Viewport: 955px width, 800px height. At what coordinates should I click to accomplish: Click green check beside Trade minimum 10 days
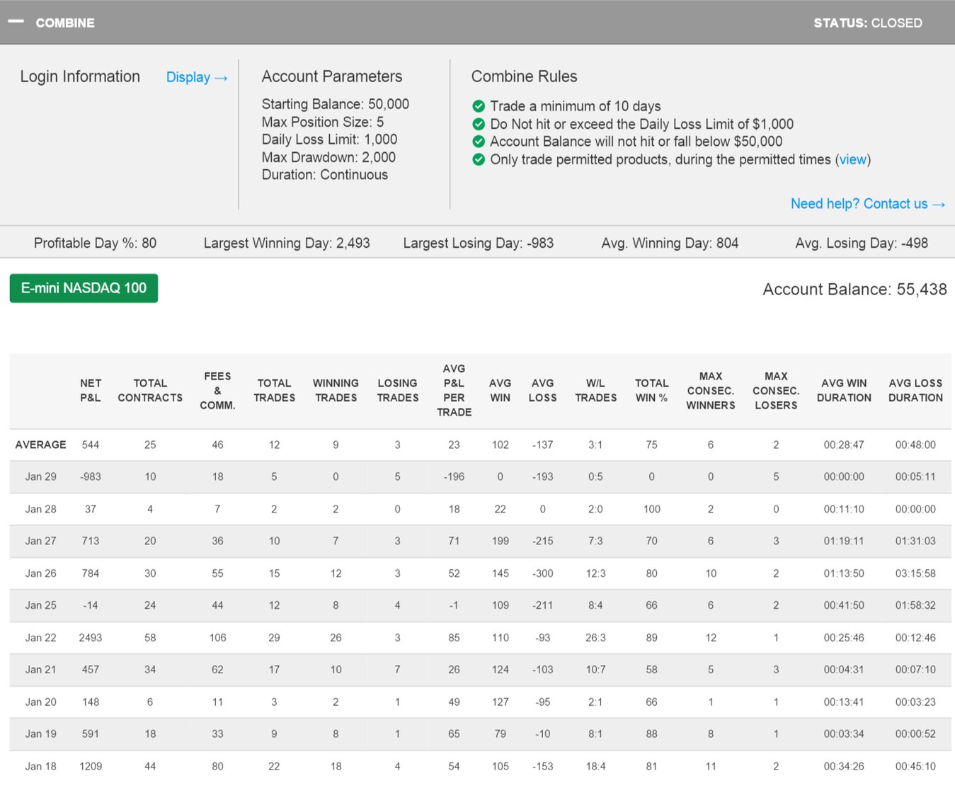click(479, 106)
